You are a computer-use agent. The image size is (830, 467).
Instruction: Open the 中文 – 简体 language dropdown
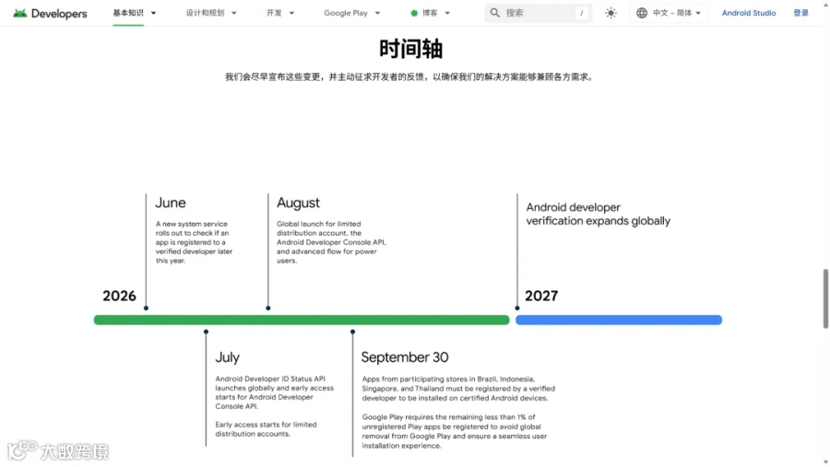[670, 13]
